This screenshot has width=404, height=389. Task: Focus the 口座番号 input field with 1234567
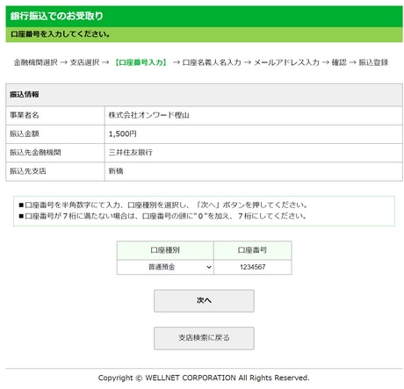[253, 267]
